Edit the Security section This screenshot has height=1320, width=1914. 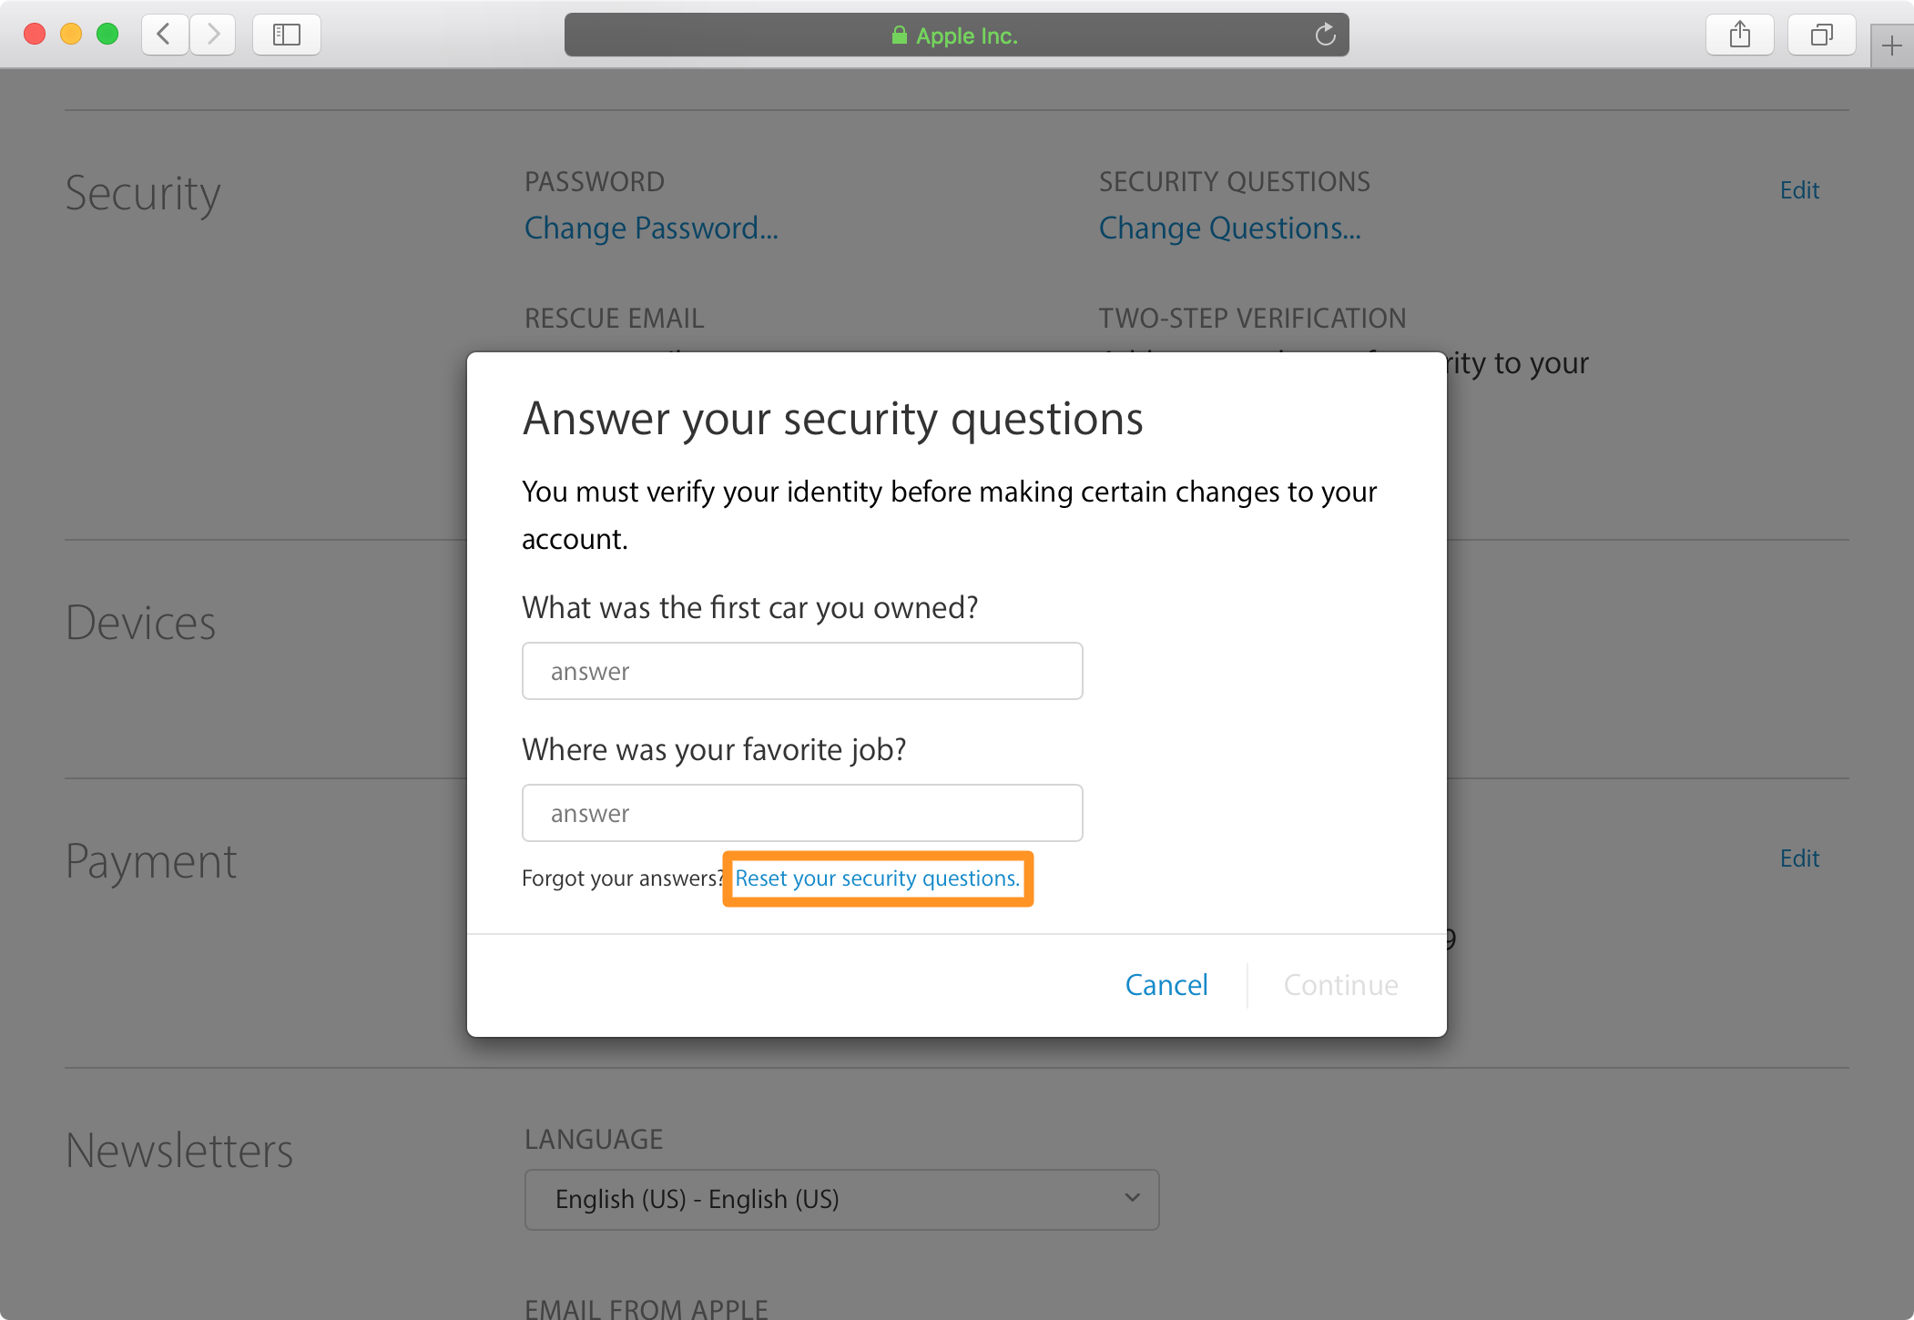[x=1799, y=190]
